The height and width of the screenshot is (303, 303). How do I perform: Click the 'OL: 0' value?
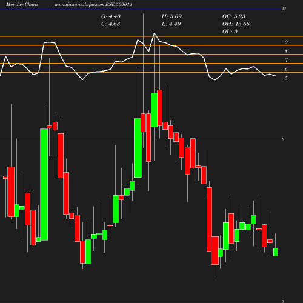click(230, 32)
